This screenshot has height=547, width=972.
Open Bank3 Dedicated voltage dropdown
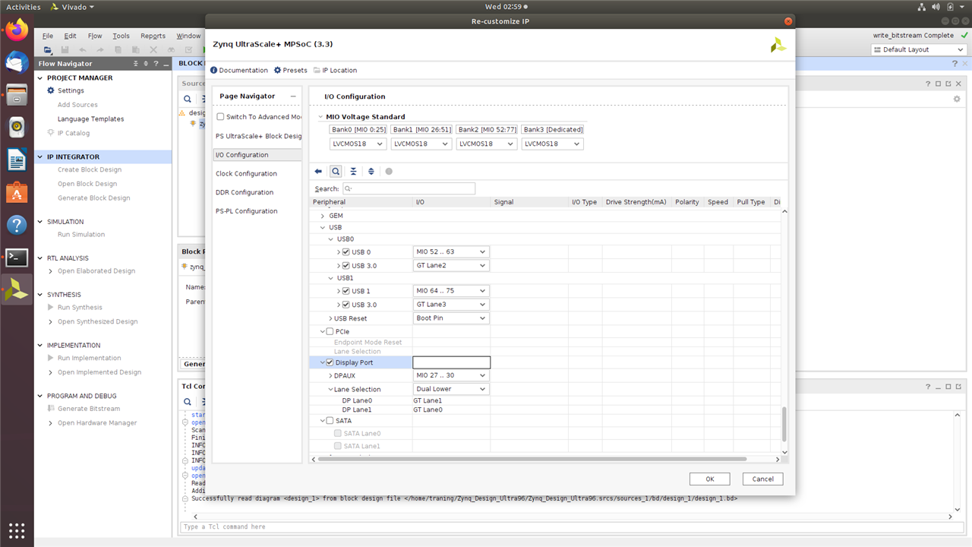click(x=552, y=144)
